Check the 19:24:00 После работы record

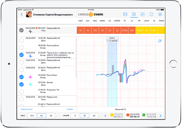21,48
